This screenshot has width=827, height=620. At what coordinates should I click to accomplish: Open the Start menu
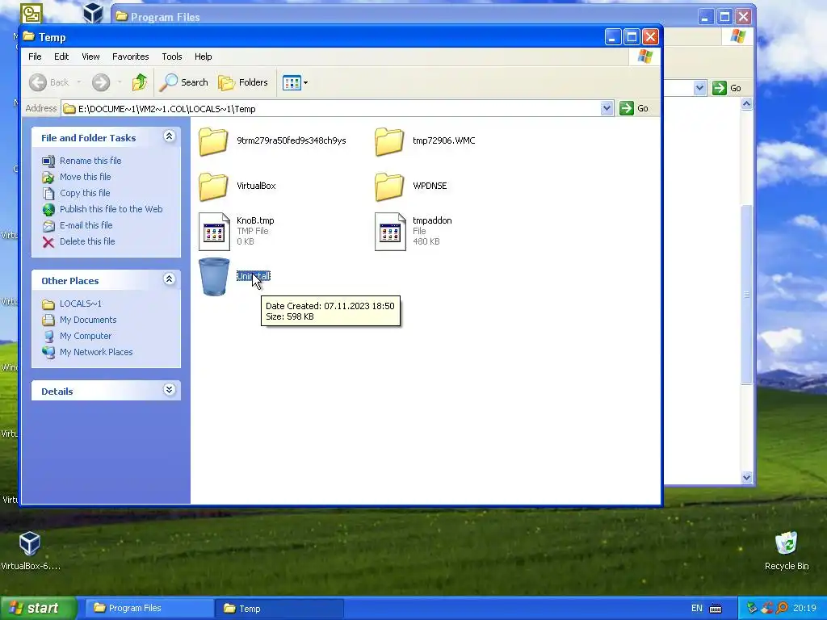37,609
